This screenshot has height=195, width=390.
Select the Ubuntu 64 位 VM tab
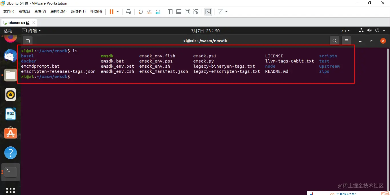(x=19, y=23)
